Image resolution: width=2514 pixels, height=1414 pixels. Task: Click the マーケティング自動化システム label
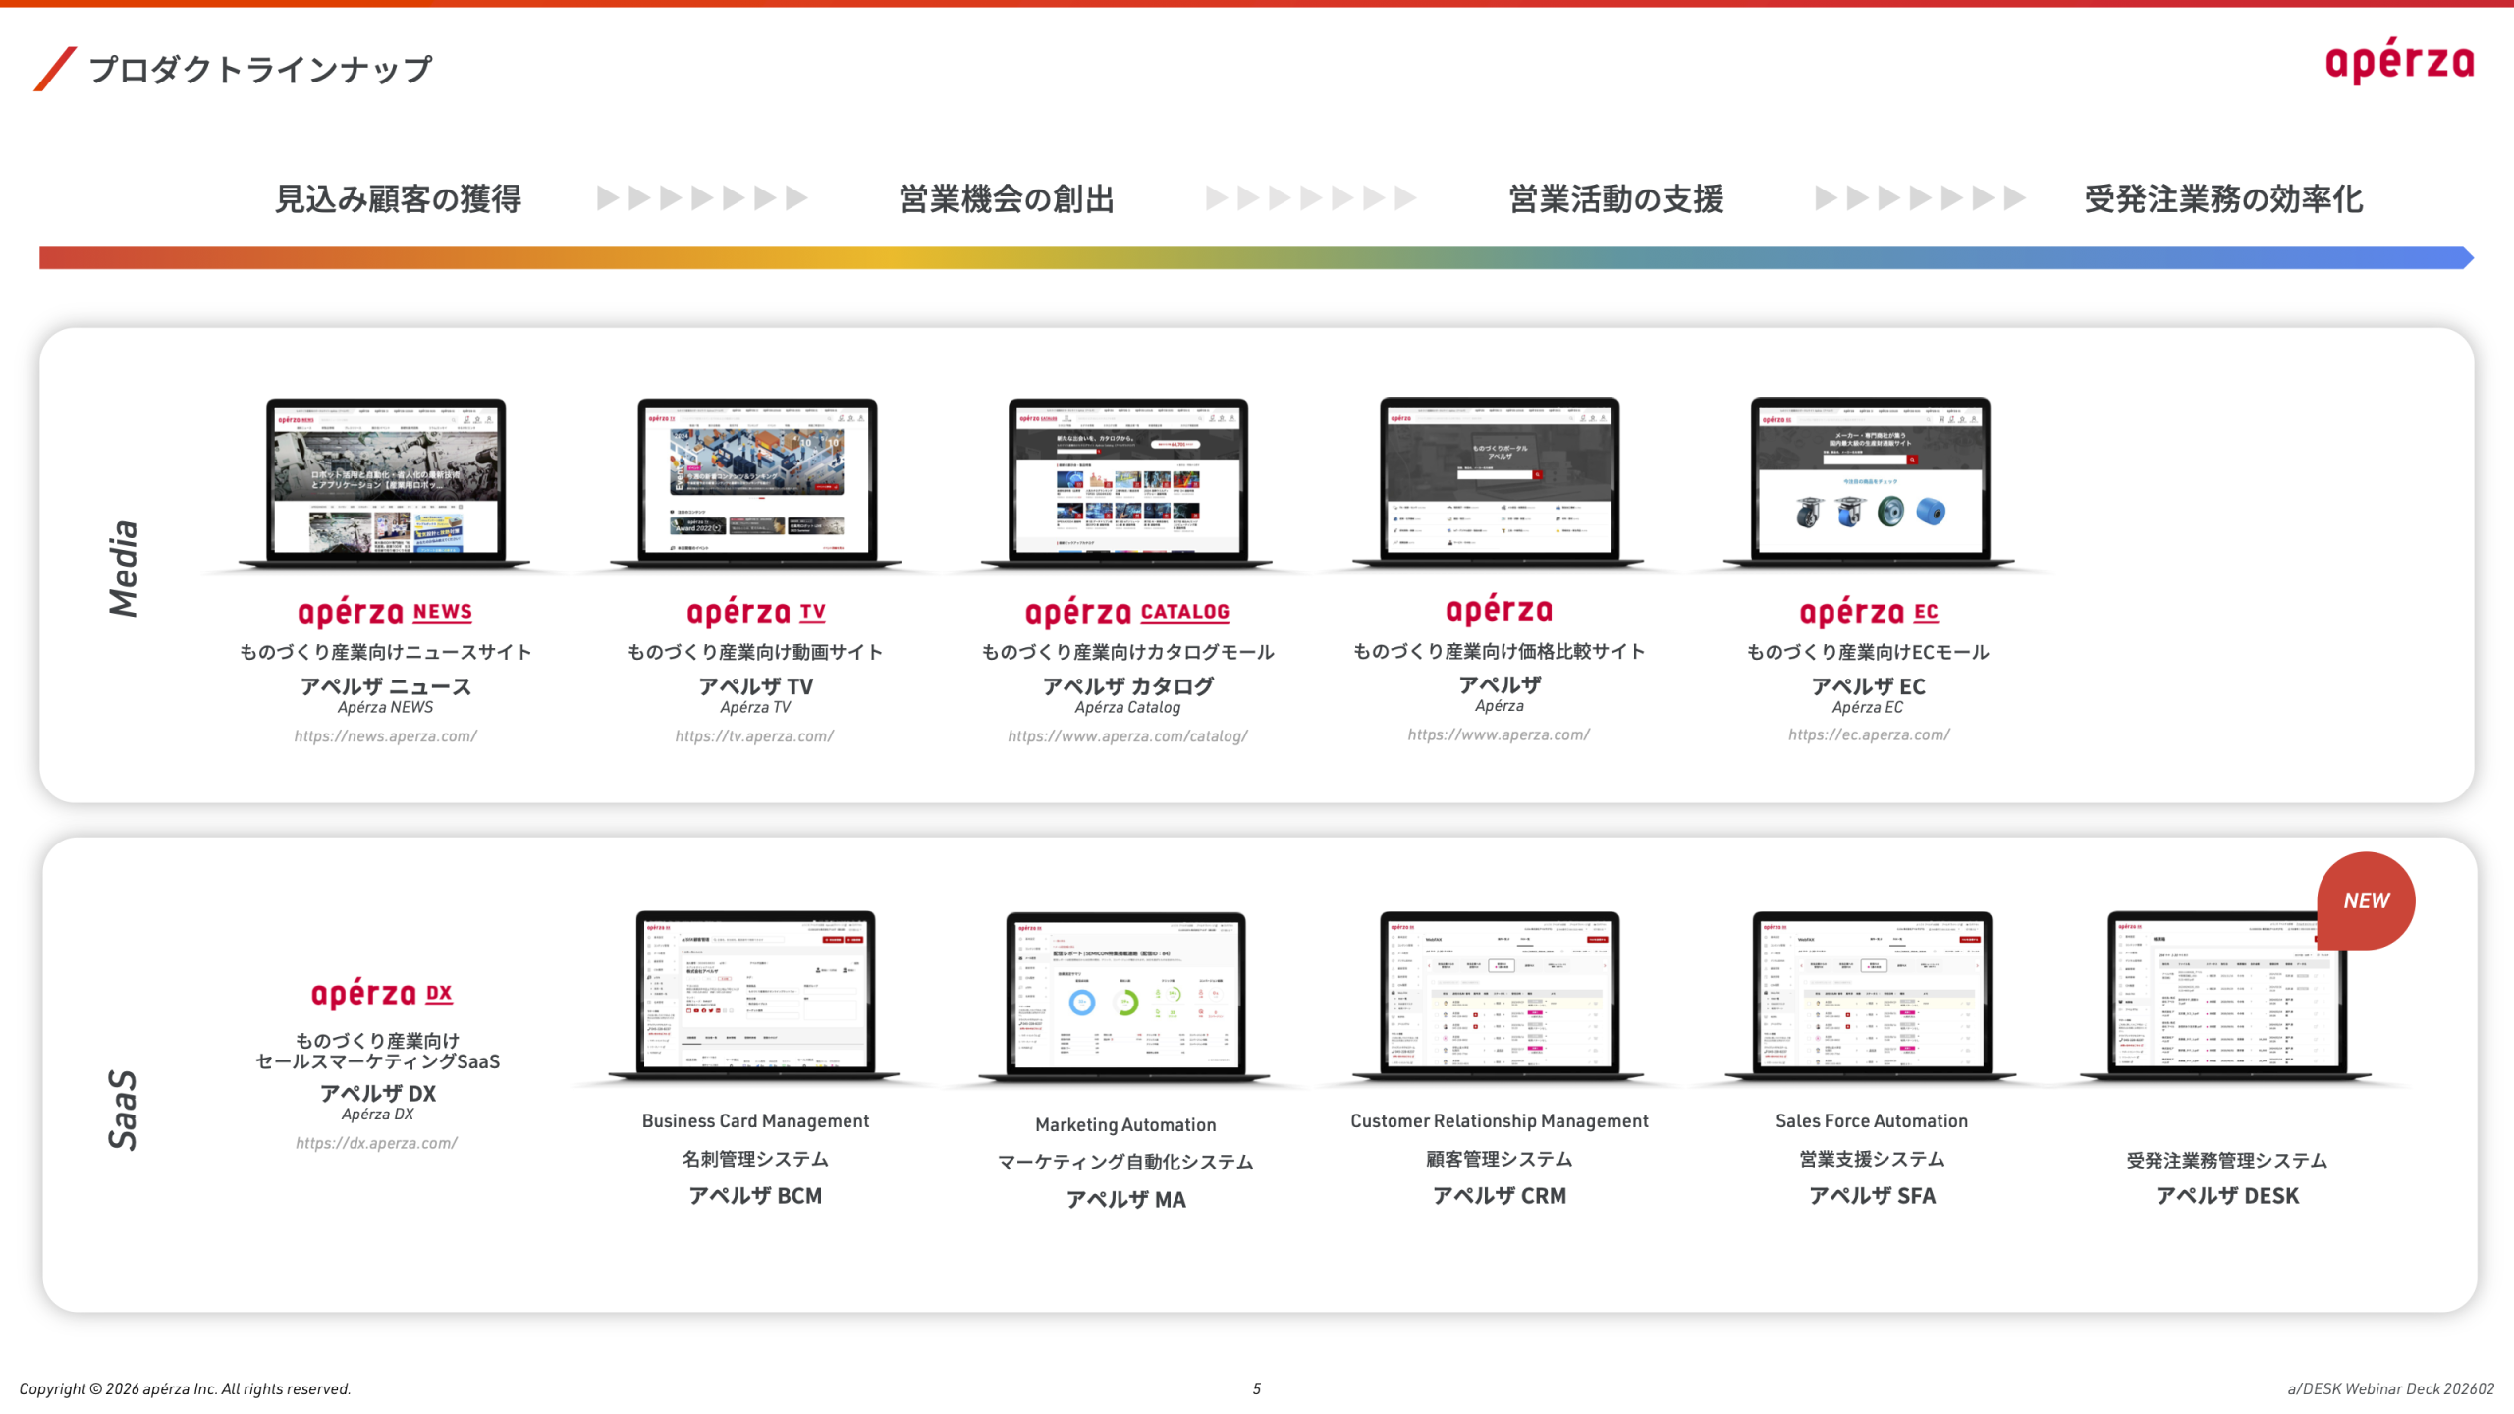[1125, 1162]
